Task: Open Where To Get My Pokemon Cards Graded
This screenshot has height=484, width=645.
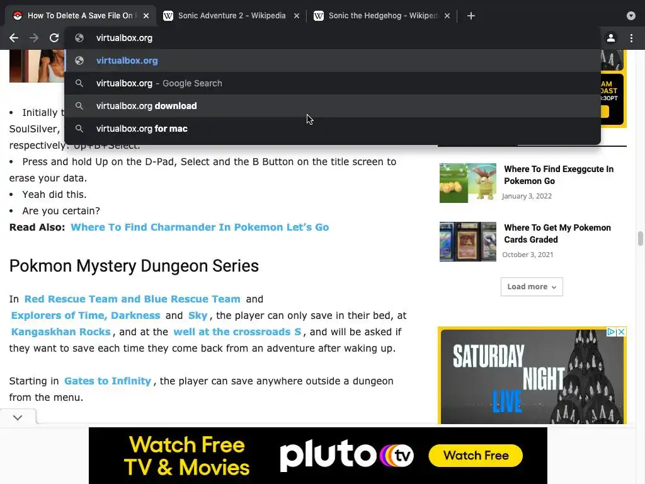Action: (557, 233)
